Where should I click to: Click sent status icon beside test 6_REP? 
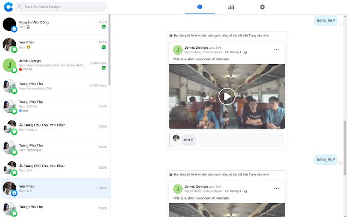(x=340, y=163)
